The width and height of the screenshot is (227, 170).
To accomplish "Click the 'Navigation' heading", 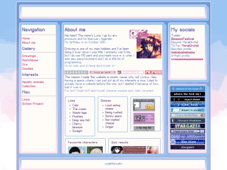I will (34, 30).
